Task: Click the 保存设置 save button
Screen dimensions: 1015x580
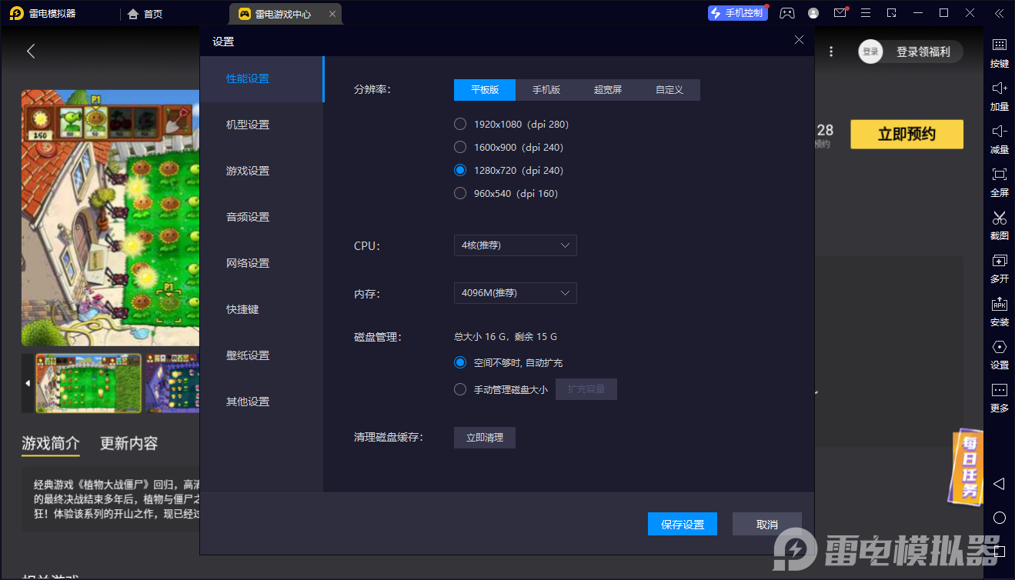Action: coord(683,524)
